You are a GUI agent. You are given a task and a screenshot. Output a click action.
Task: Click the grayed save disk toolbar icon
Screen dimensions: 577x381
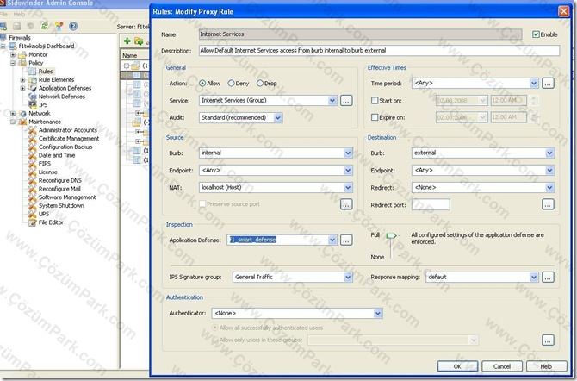(x=16, y=26)
